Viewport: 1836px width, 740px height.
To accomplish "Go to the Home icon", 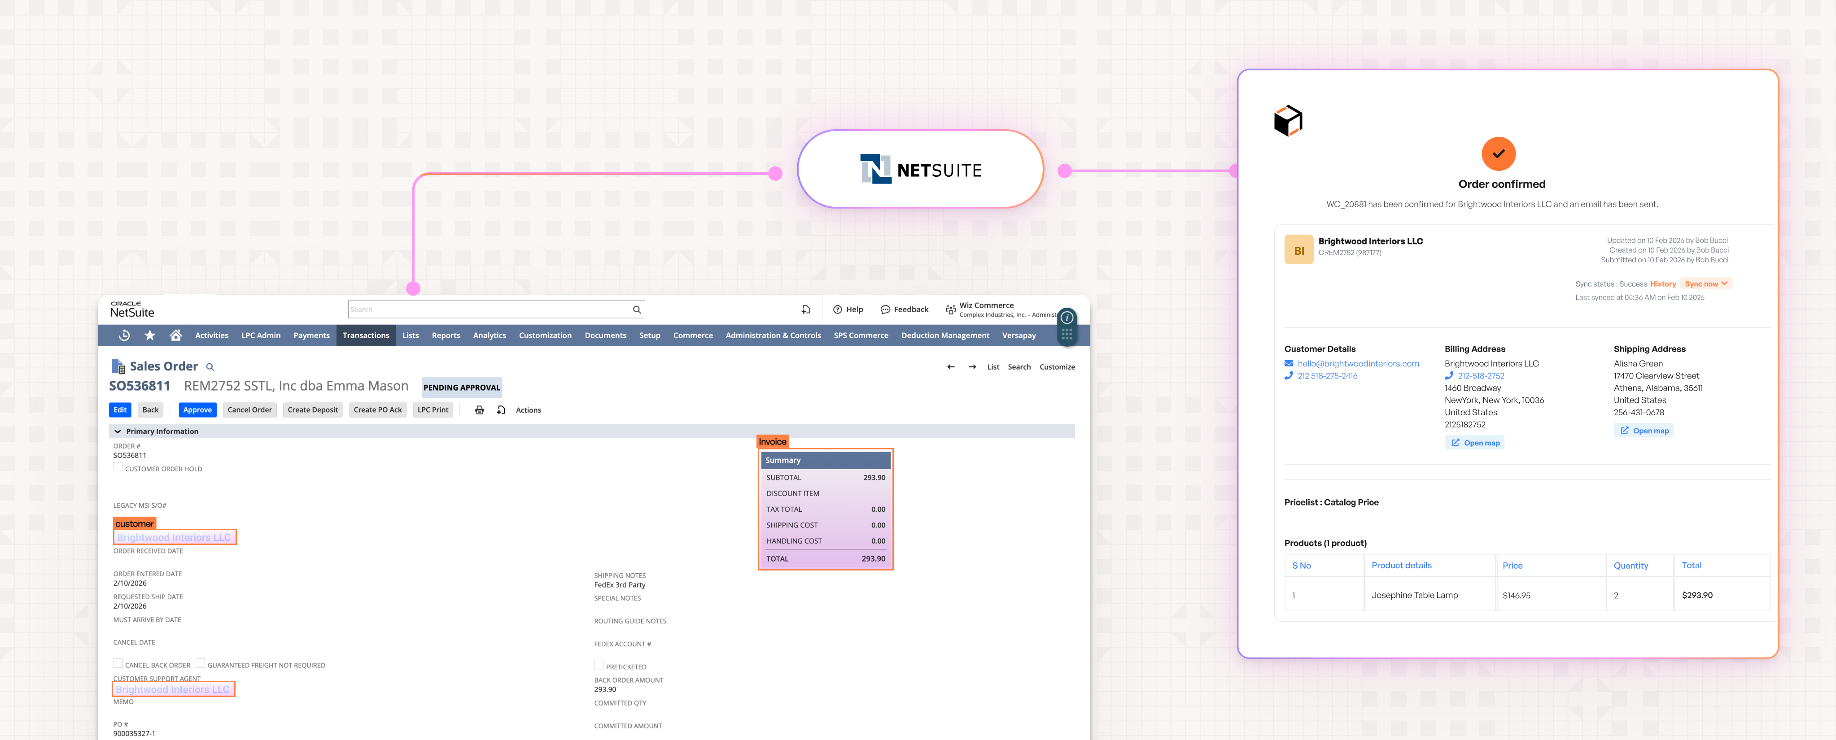I will [x=175, y=335].
